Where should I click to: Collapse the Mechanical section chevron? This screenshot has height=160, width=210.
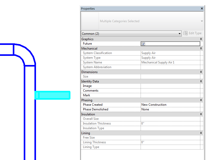point(201,48)
